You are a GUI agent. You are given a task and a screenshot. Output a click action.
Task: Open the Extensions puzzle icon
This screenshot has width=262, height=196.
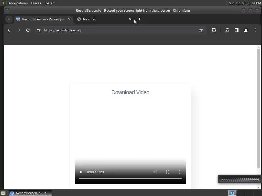click(x=214, y=30)
